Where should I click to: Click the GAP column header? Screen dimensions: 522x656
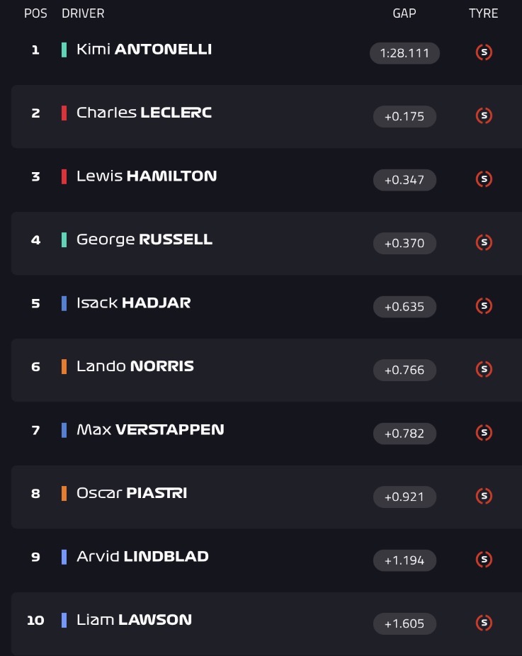(404, 13)
